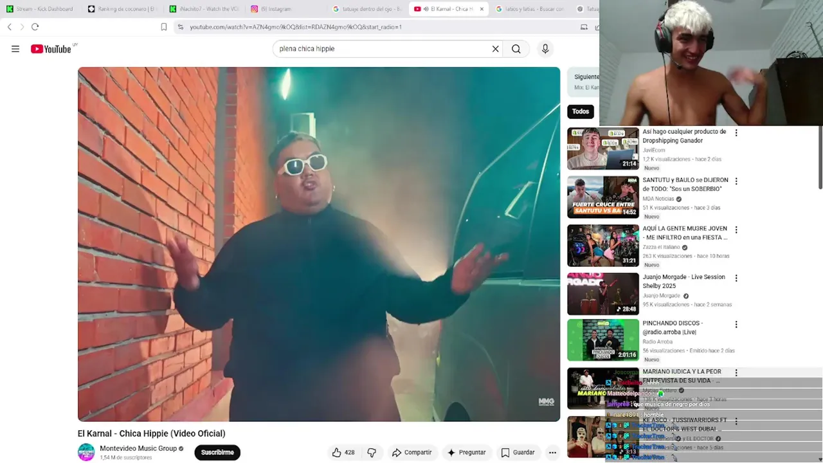This screenshot has height=463, width=823.
Task: Click the 'JaviEcom' channel name
Action: 654,150
